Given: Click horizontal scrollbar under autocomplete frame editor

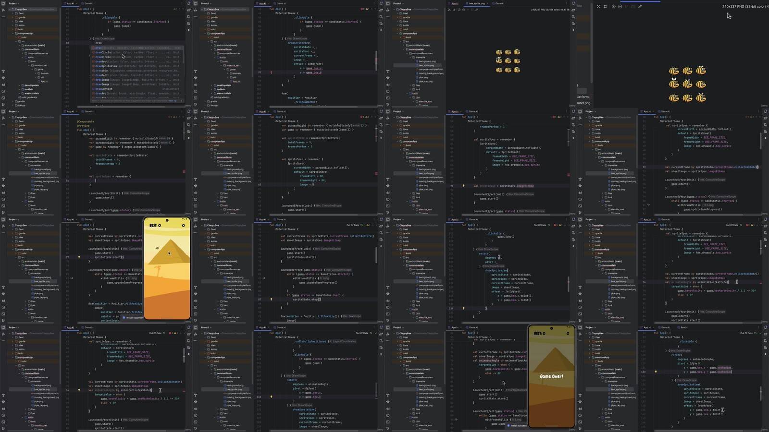Looking at the screenshot, I should [x=121, y=107].
